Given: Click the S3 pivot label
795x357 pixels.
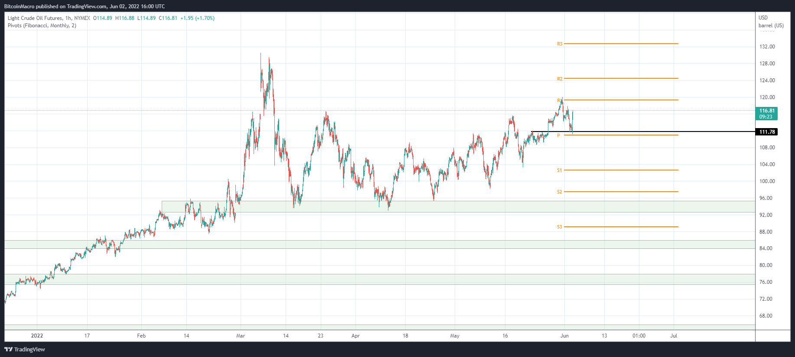Looking at the screenshot, I should tap(560, 227).
